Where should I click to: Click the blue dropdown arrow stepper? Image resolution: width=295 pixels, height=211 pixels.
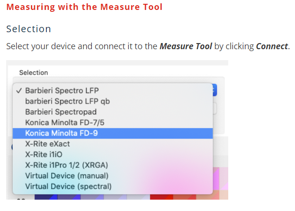tap(215, 90)
